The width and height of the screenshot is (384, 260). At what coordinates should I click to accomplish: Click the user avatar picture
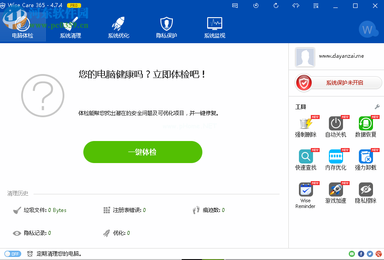pos(305,57)
